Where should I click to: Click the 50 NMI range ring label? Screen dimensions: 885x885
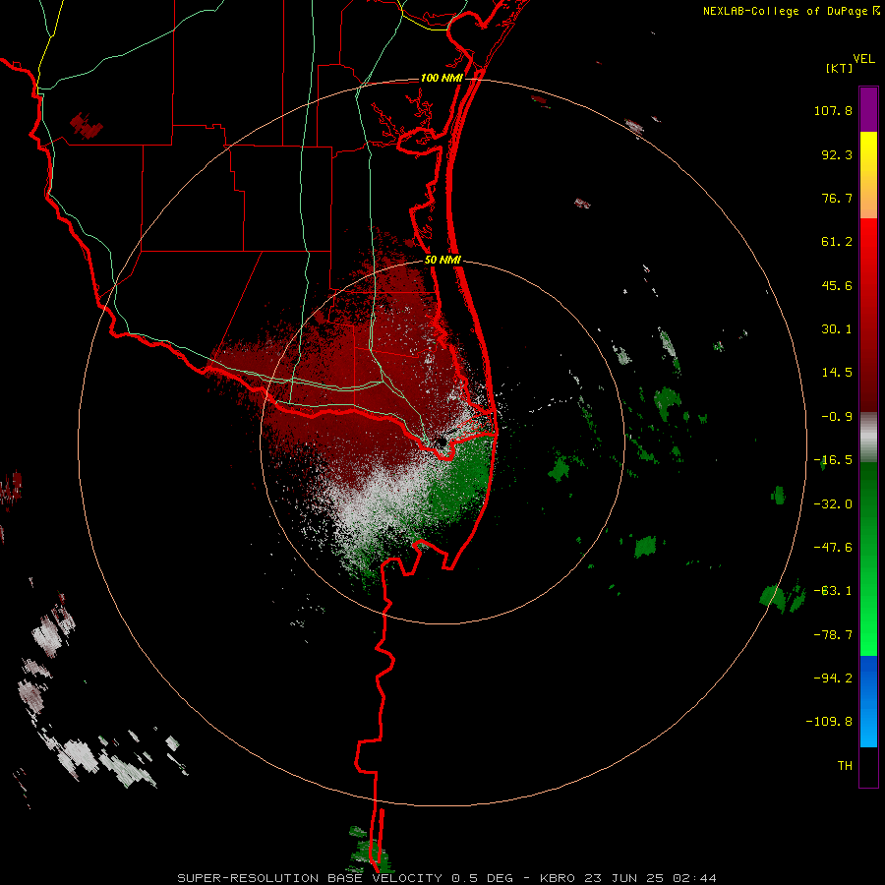click(x=442, y=261)
